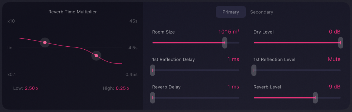Click the 1st Reflection Level Mute value
The width and height of the screenshot is (352, 112).
click(x=334, y=59)
